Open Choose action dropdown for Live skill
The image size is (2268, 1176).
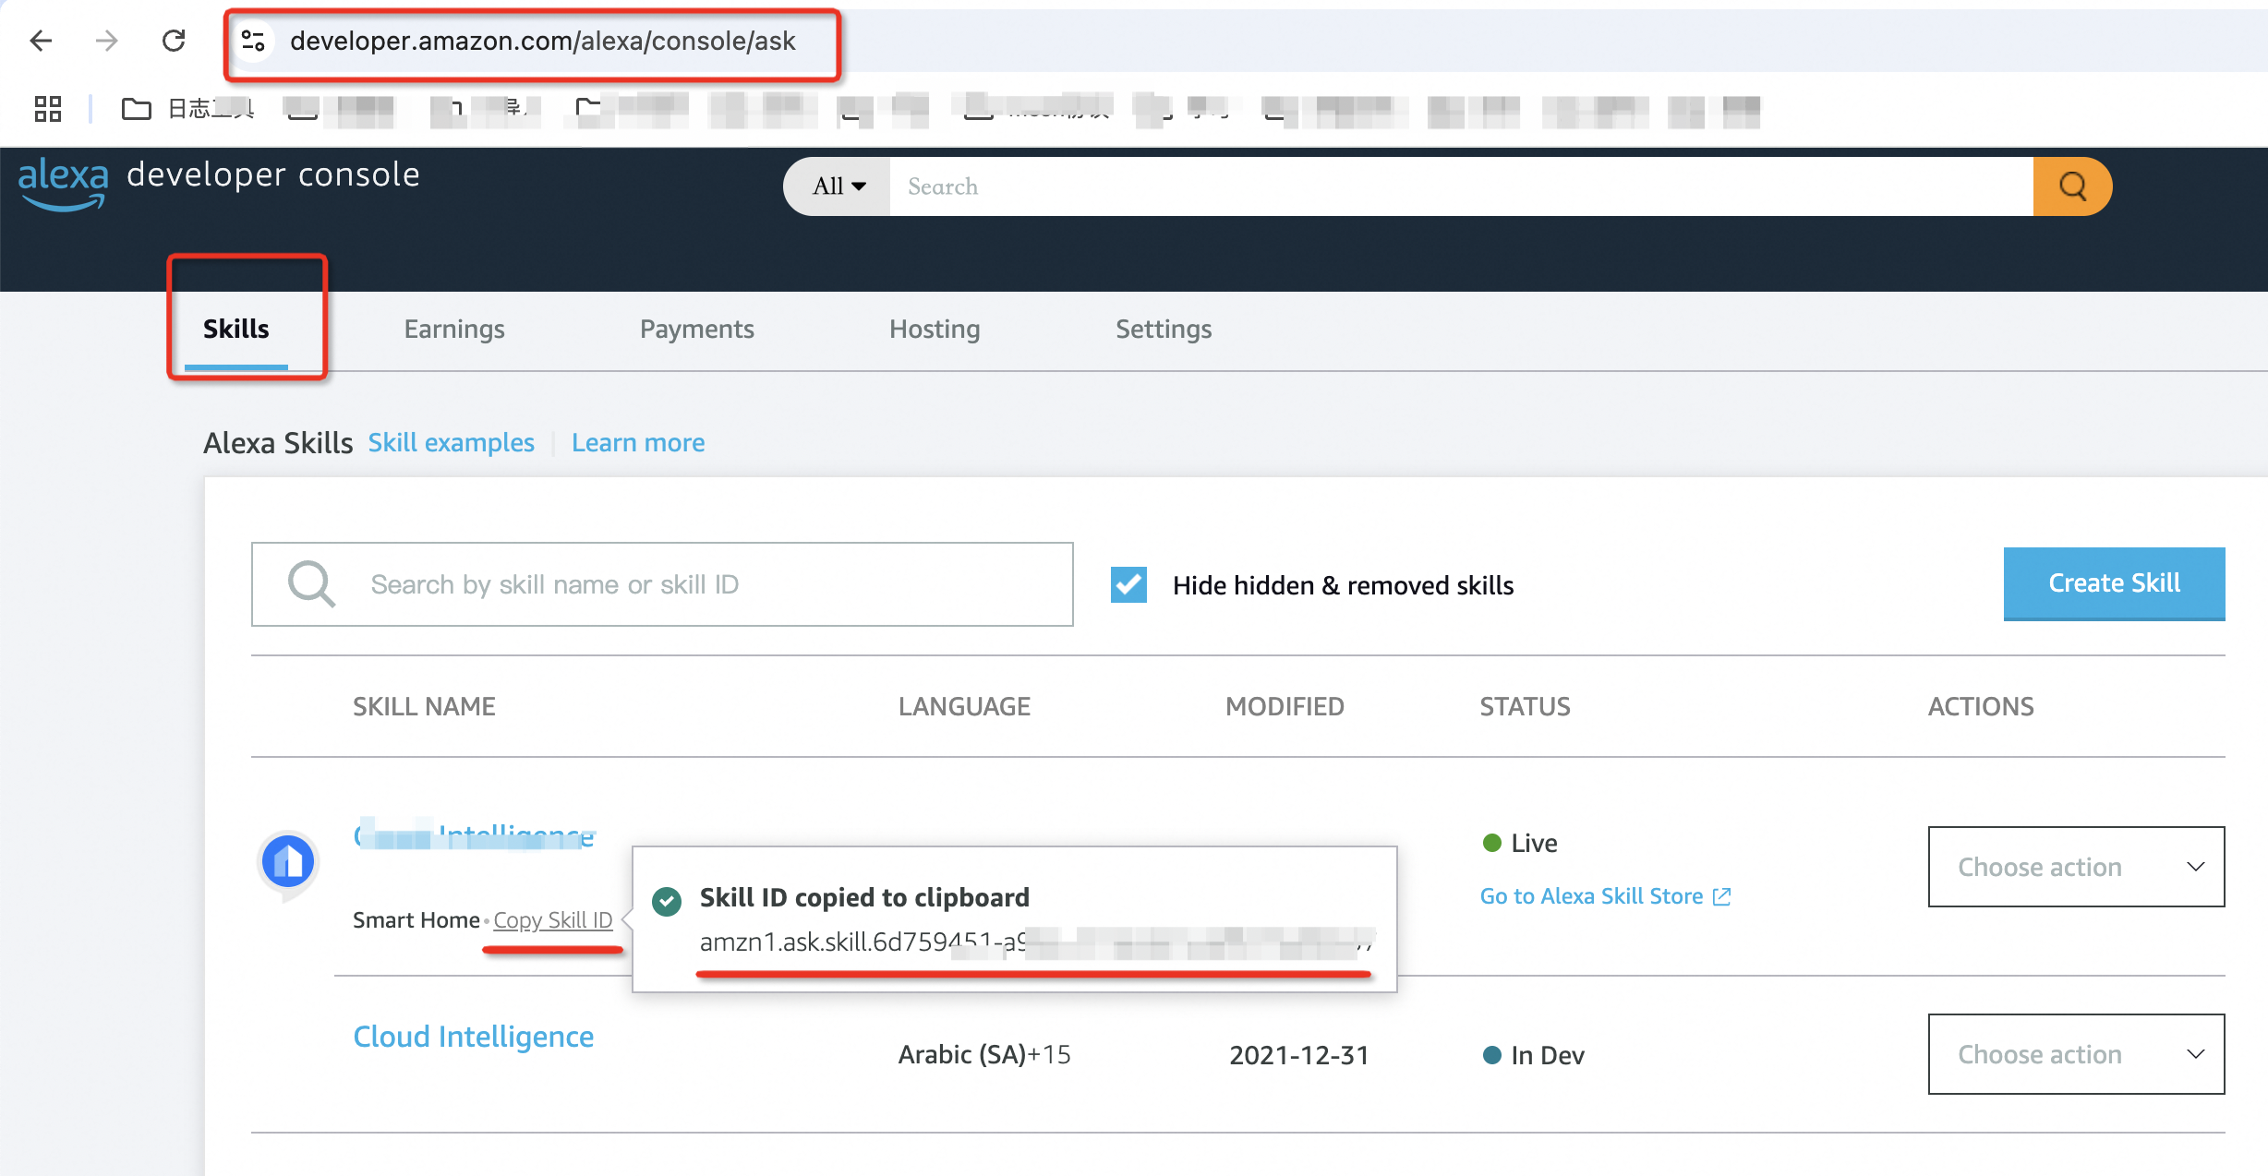tap(2076, 867)
